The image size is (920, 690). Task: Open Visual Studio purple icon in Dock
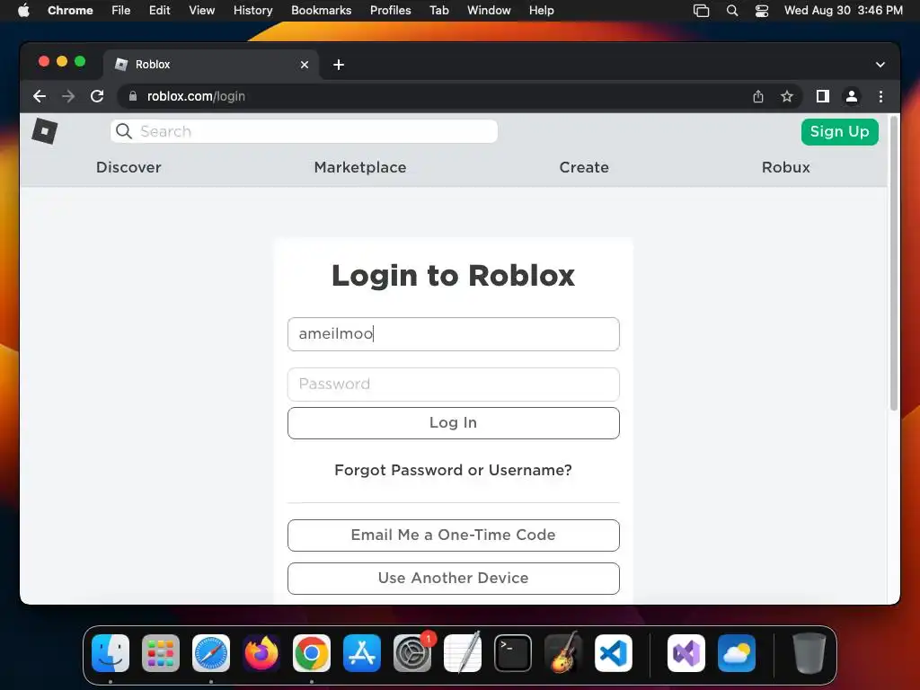click(686, 653)
